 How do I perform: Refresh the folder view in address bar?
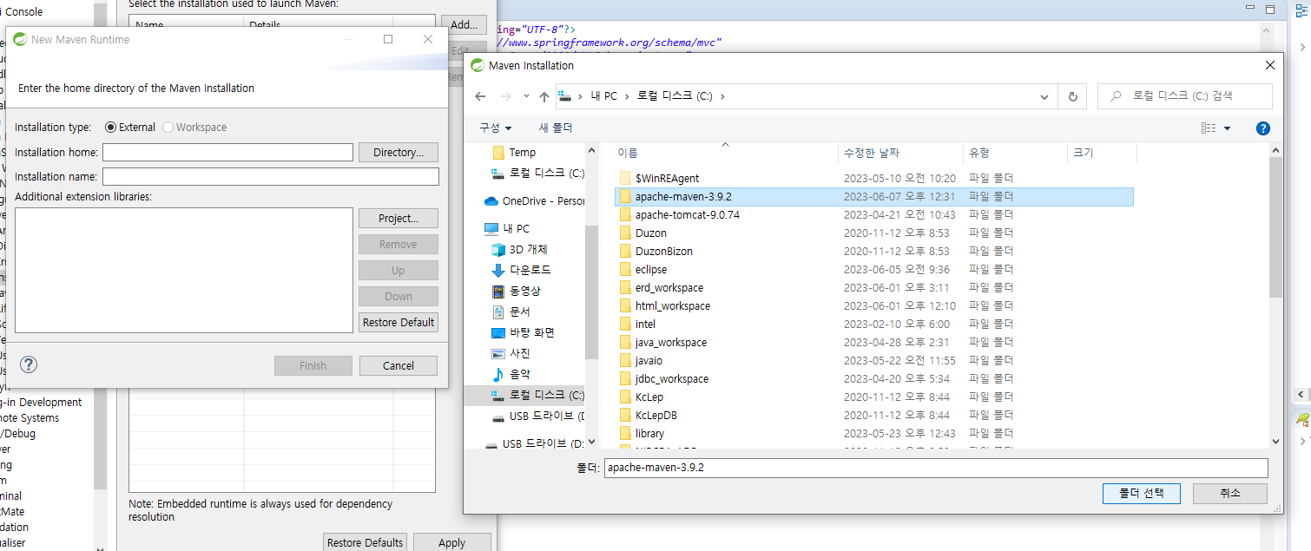(x=1073, y=96)
